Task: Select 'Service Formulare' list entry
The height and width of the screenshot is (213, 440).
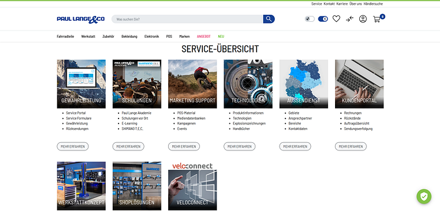Action: tap(78, 119)
